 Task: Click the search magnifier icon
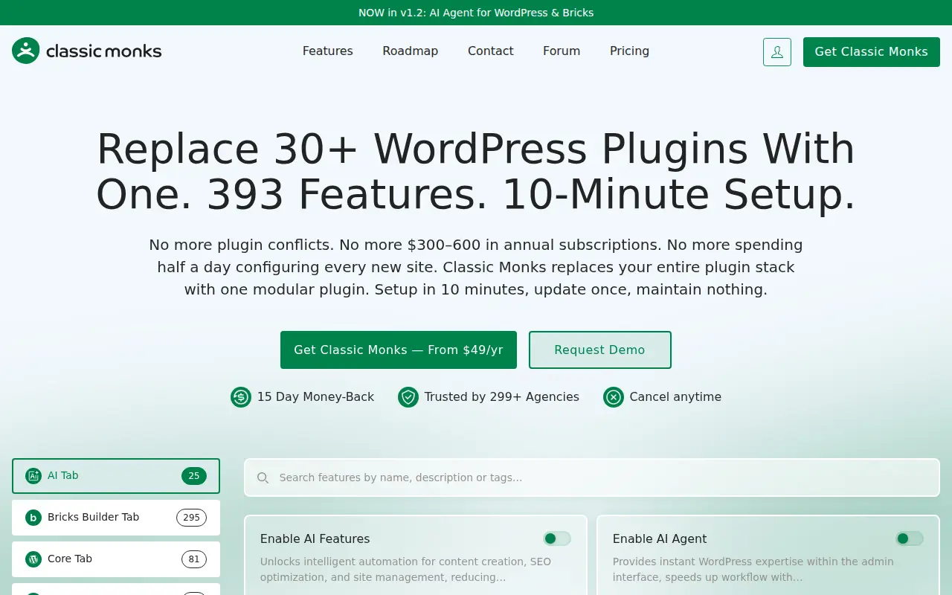click(263, 477)
